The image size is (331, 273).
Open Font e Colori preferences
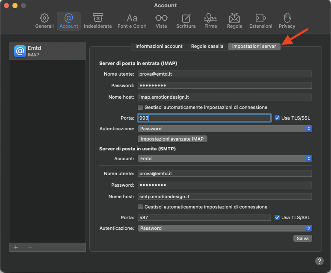(132, 21)
